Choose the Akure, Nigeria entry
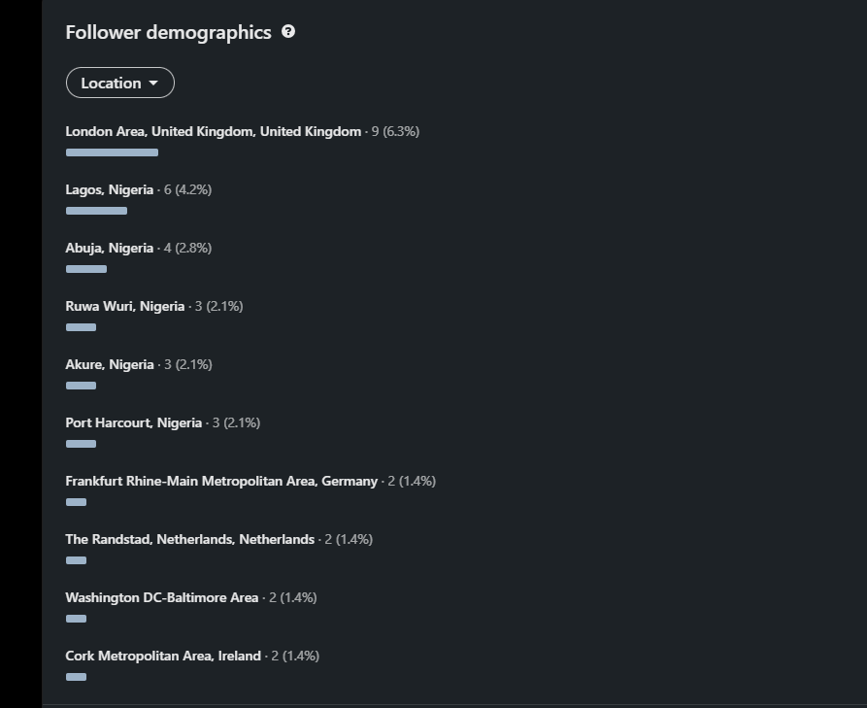The image size is (867, 708). pos(110,364)
